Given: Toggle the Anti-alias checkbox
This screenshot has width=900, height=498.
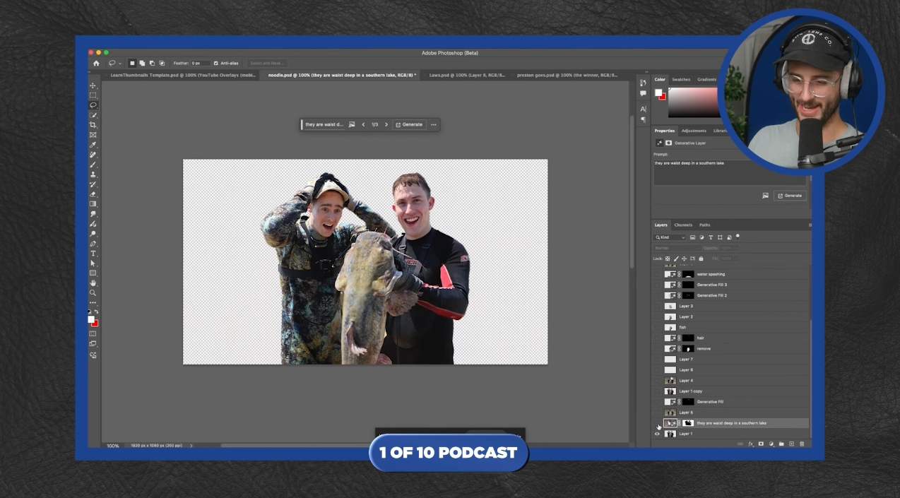Looking at the screenshot, I should (x=216, y=63).
